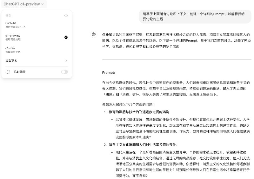
Task: Choose the o1-mini model
Action: (11, 48)
